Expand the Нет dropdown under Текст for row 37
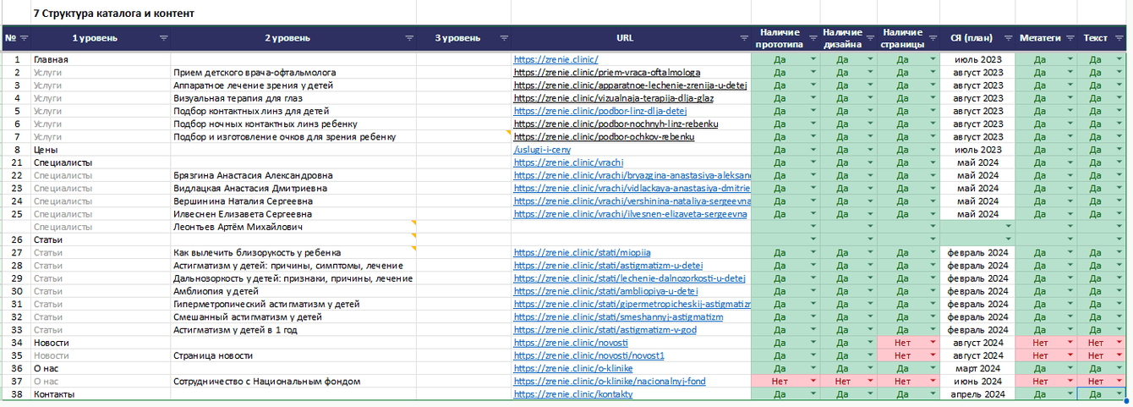 tap(1120, 382)
